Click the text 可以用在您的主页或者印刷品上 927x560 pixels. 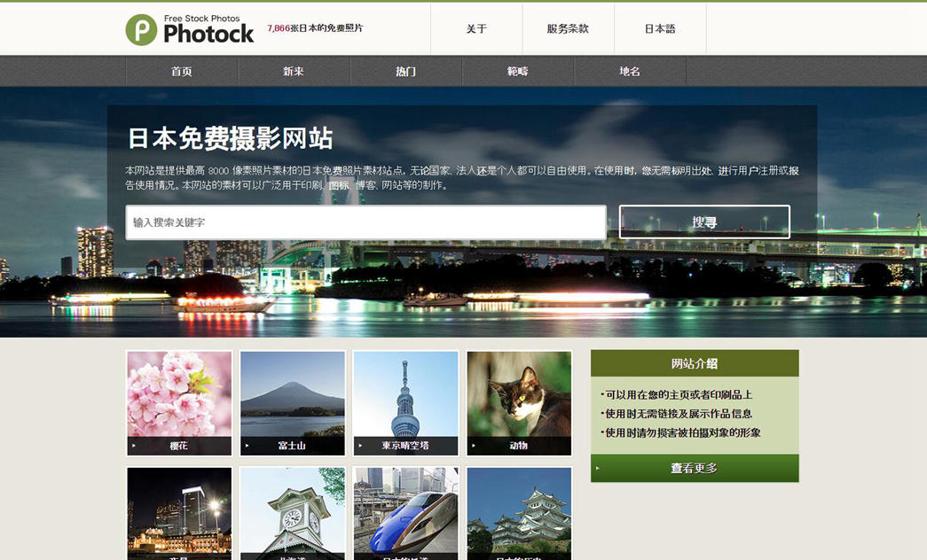678,394
